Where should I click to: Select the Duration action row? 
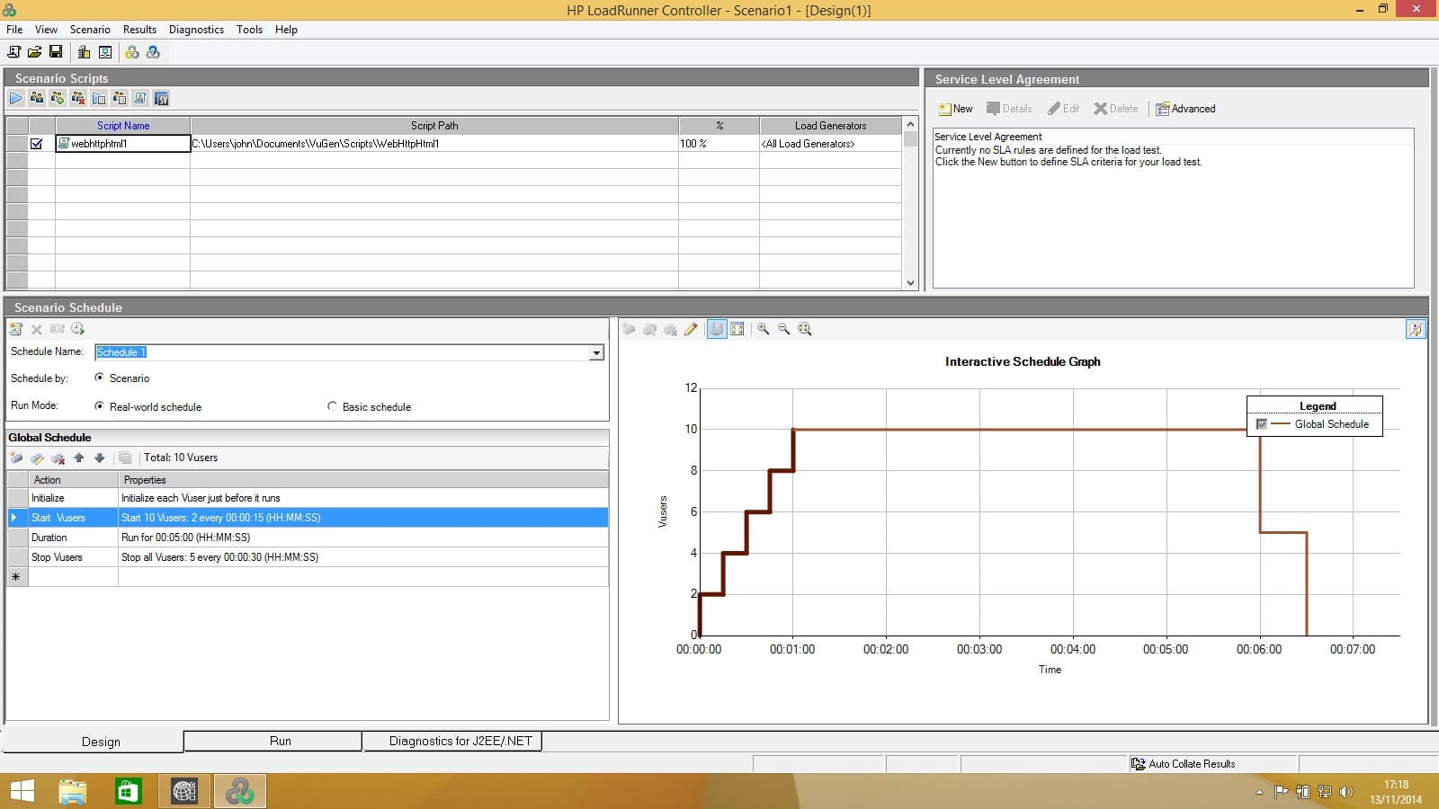tap(308, 538)
